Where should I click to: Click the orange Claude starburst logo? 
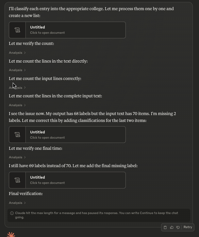(x=11, y=234)
